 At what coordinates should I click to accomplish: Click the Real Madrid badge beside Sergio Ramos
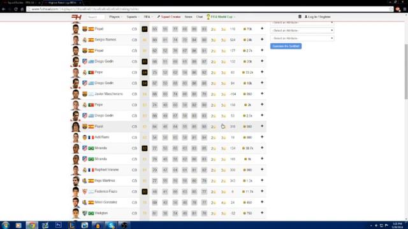coord(85,40)
